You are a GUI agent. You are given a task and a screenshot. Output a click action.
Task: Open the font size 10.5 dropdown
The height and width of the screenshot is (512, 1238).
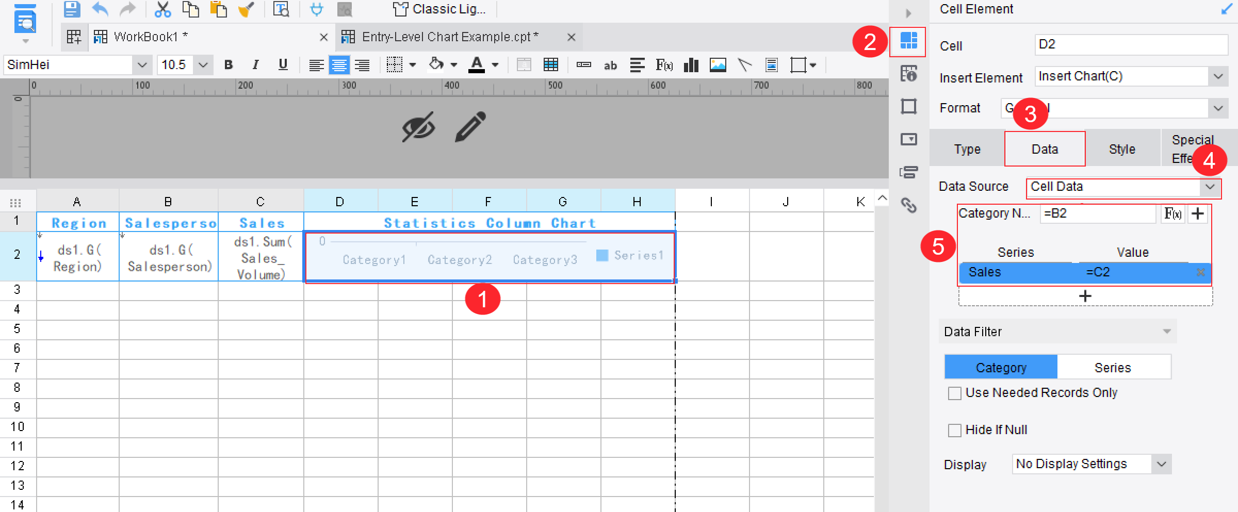(203, 65)
